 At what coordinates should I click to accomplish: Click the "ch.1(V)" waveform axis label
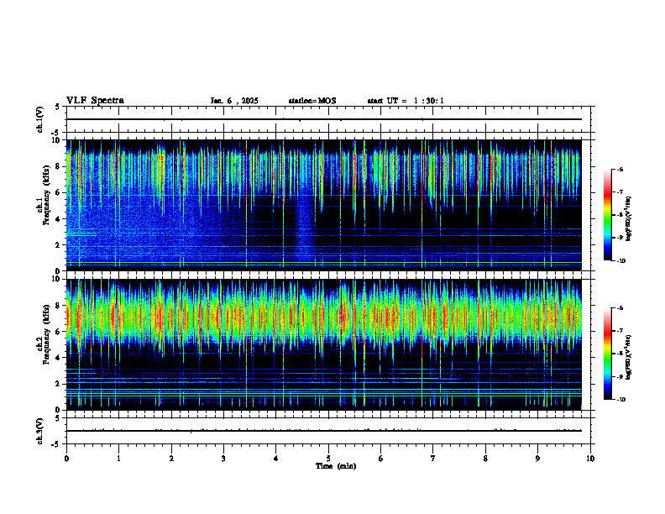(x=39, y=119)
